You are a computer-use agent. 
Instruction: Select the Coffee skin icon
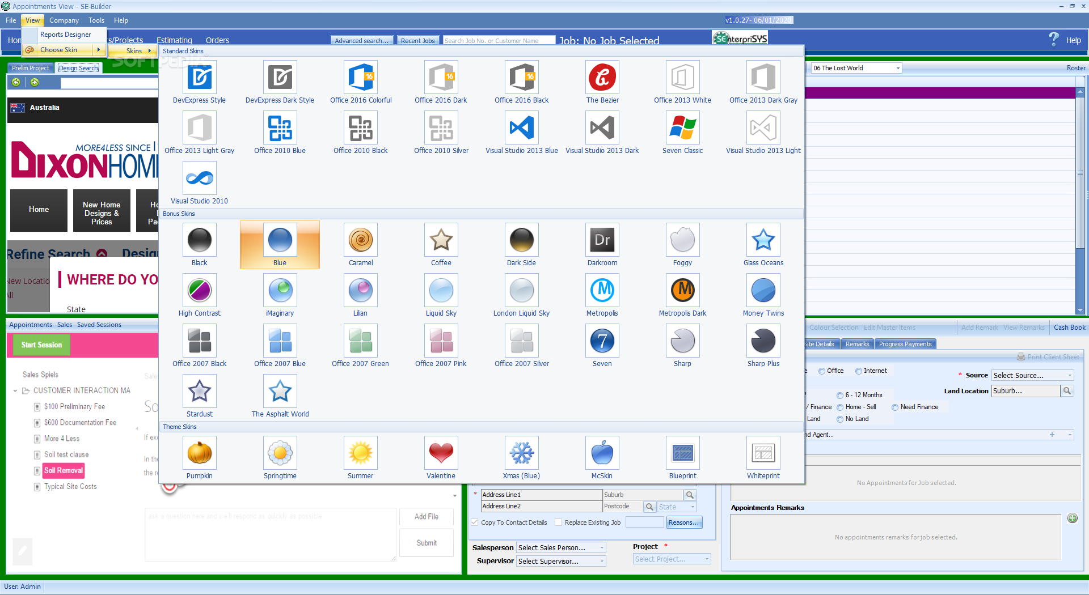tap(441, 240)
